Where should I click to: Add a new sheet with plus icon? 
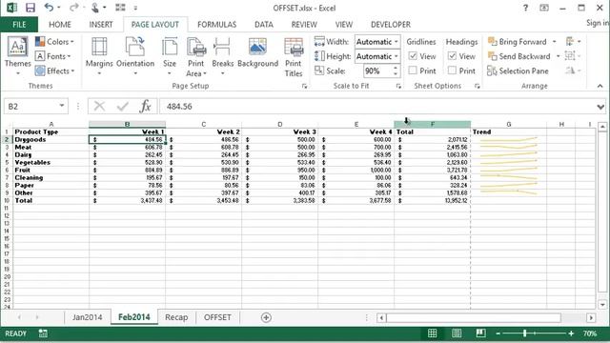266,317
